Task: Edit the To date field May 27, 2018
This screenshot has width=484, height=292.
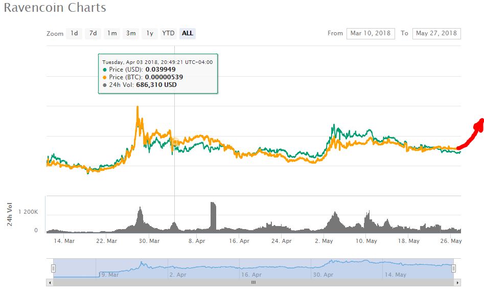Action: pyautogui.click(x=436, y=33)
